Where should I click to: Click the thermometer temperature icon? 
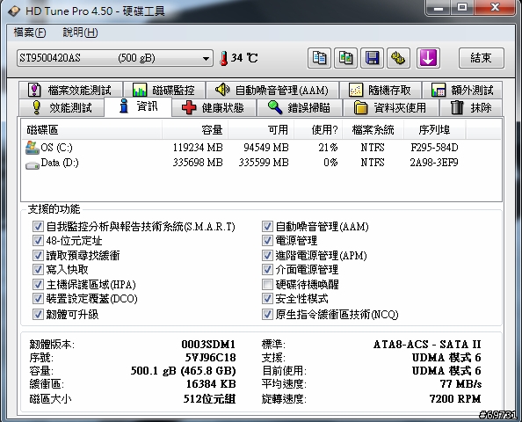tap(224, 58)
